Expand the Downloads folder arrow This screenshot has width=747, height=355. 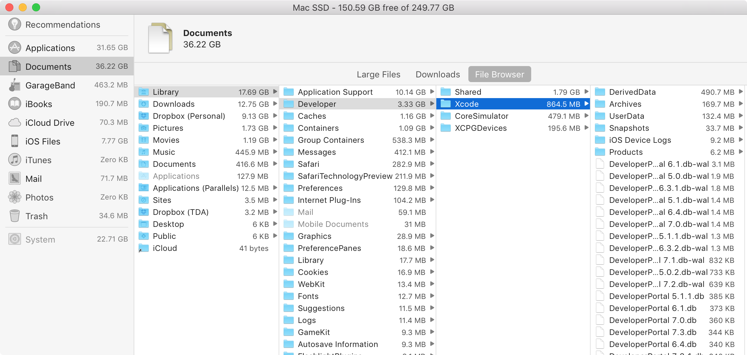275,104
